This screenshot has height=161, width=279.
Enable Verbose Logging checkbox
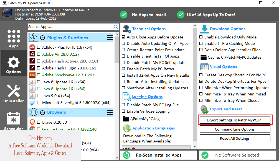[123, 111]
